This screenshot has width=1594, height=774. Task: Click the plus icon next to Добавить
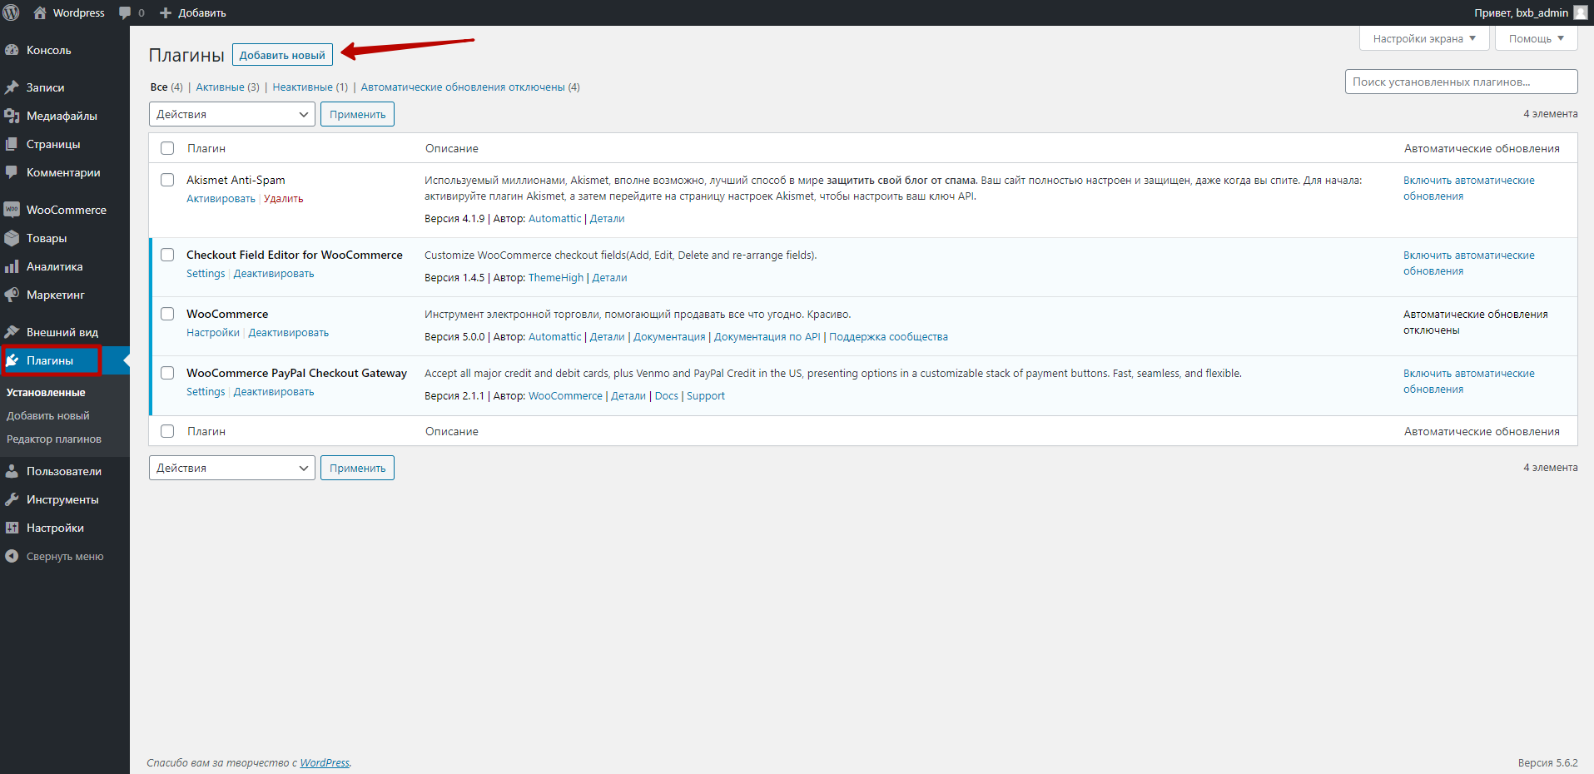166,13
